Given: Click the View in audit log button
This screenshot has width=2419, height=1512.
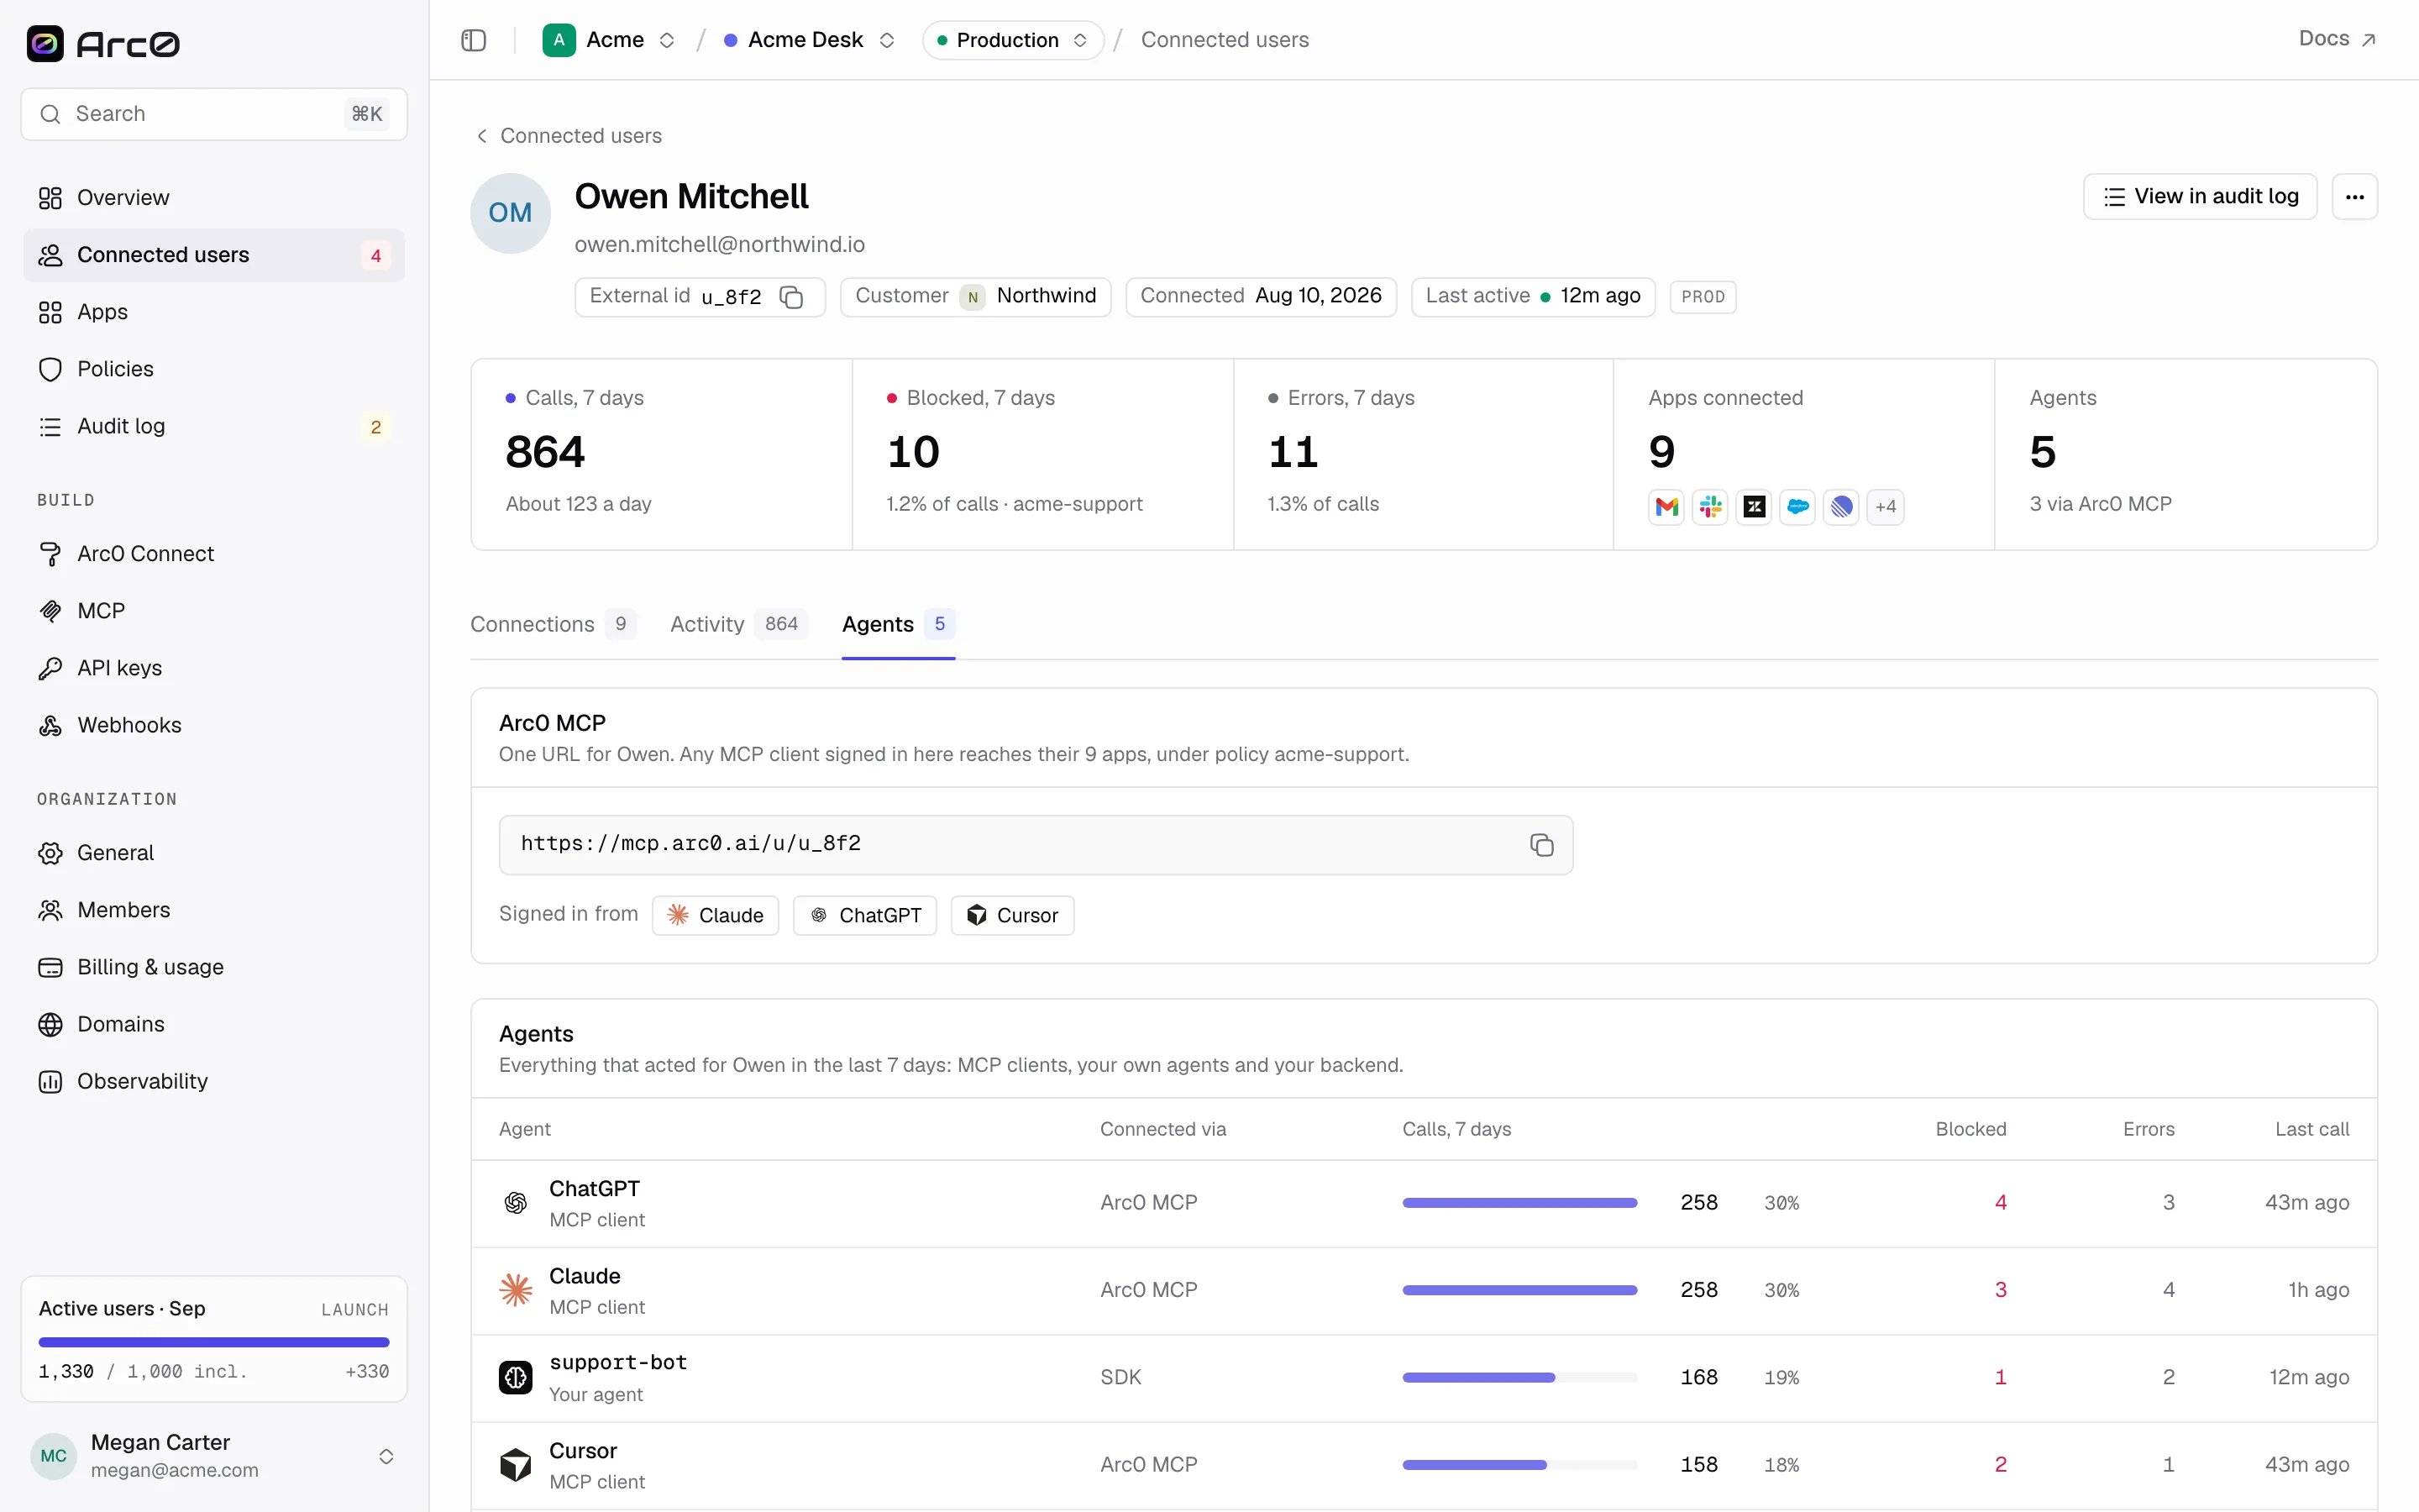Looking at the screenshot, I should (x=2200, y=197).
